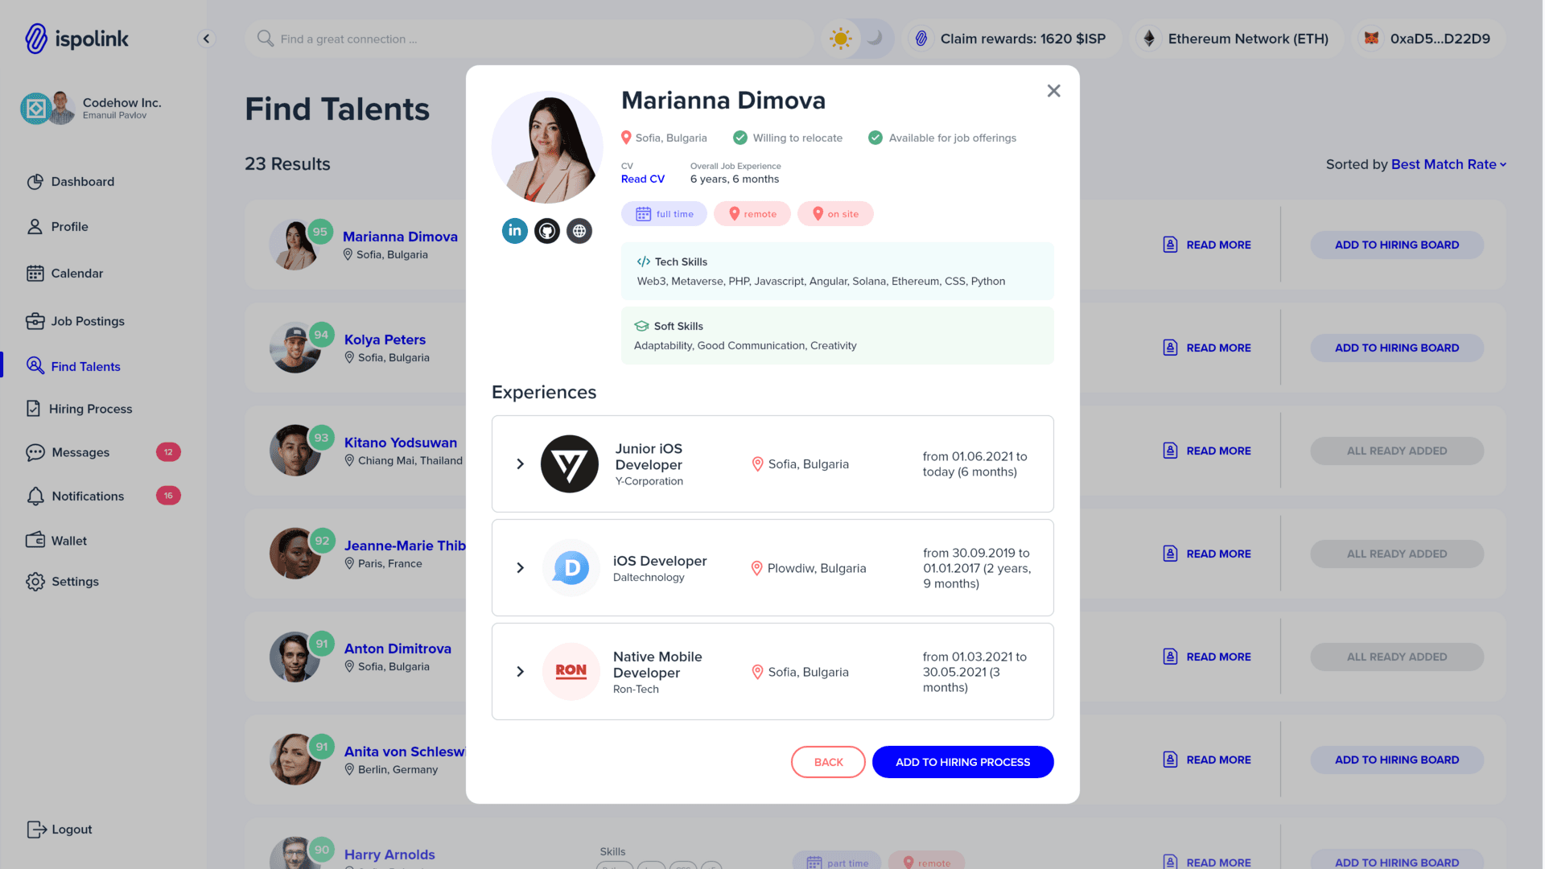Screen dimensions: 1545x869
Task: Open the Notifications bell in sidebar
Action: (x=35, y=496)
